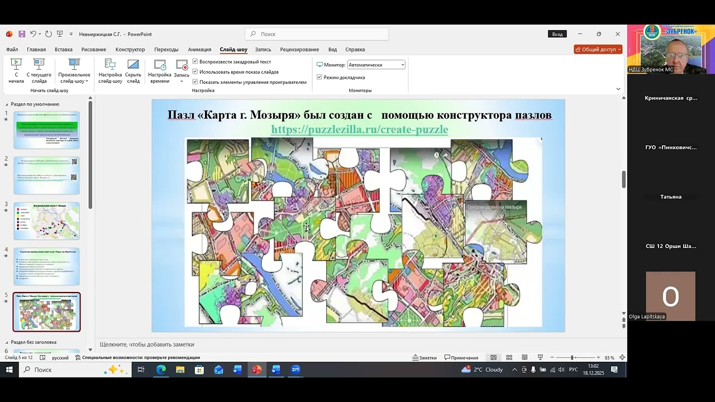Toggle 'Режим докладчика' checkbox
The width and height of the screenshot is (715, 402).
pos(319,77)
